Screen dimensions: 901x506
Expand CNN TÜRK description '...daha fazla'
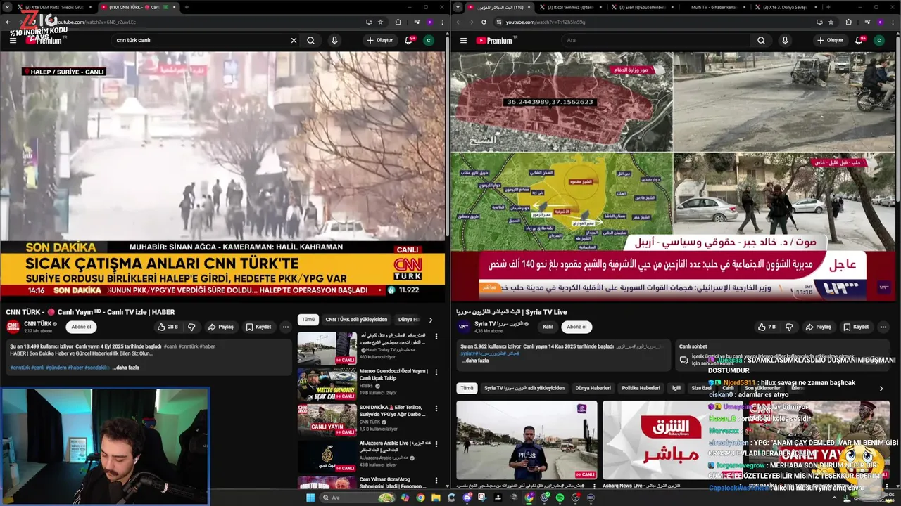[125, 368]
